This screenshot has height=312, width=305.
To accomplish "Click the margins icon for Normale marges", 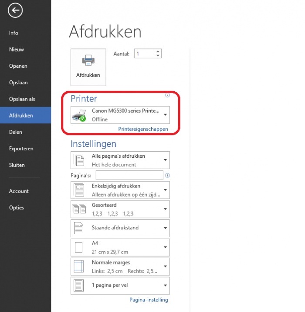I will click(78, 266).
